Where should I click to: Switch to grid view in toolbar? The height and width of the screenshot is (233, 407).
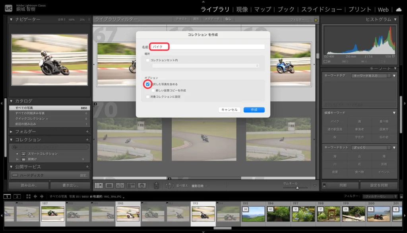pos(99,186)
